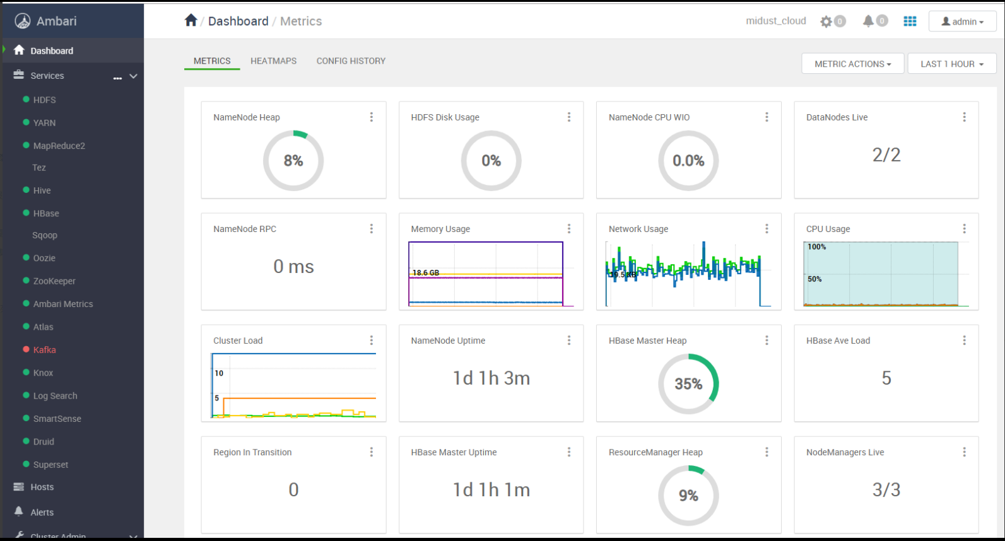Image resolution: width=1005 pixels, height=541 pixels.
Task: Open the Oozie service
Action: tap(44, 258)
